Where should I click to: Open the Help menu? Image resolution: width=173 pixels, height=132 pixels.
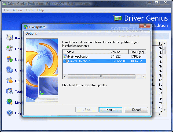pos(41,10)
